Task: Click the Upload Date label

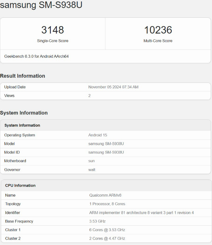Action: (15, 87)
